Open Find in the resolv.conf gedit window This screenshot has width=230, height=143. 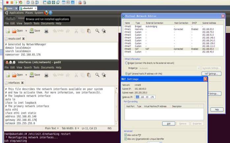click(x=97, y=31)
